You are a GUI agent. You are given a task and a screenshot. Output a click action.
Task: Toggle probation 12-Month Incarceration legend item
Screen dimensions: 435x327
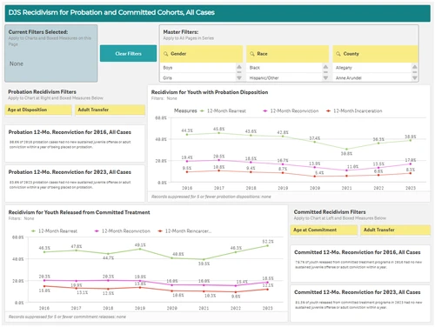[x=354, y=111]
